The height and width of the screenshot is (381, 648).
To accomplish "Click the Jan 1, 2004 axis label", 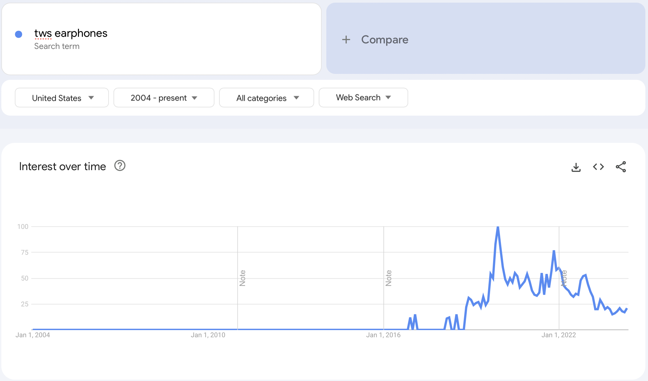I will coord(33,335).
